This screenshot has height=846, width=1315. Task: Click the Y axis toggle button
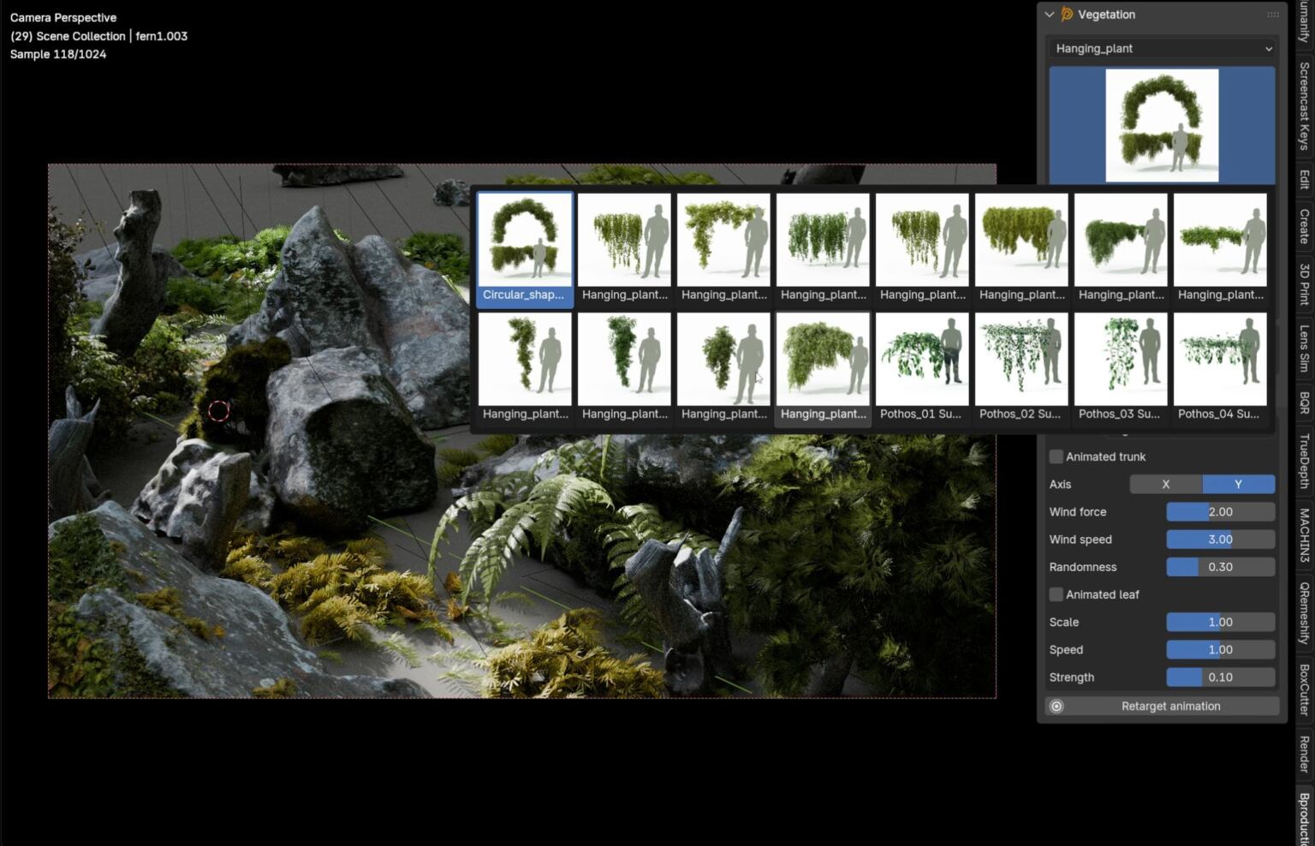(1238, 484)
